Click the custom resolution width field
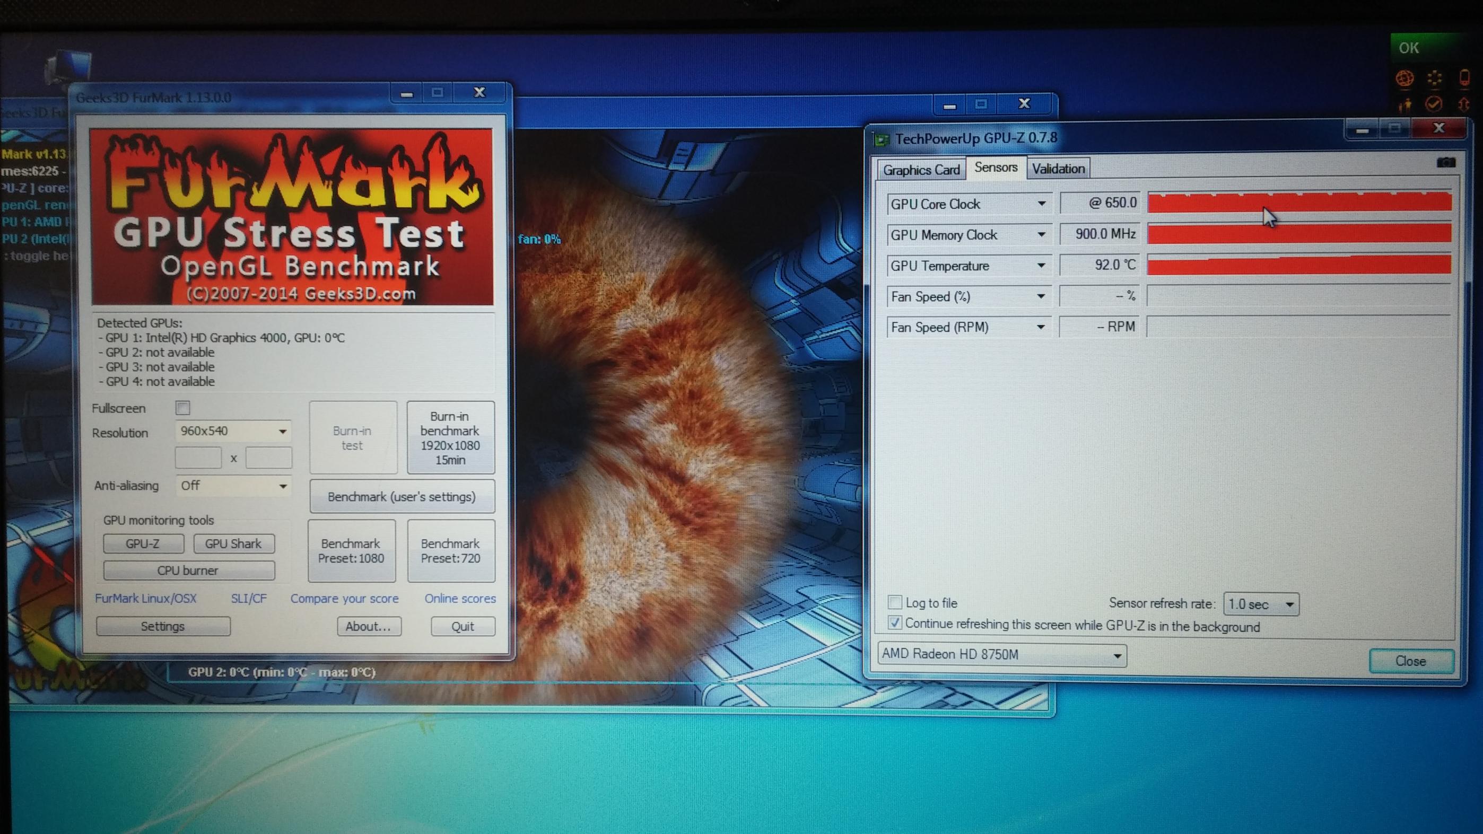Viewport: 1483px width, 834px height. 198,458
